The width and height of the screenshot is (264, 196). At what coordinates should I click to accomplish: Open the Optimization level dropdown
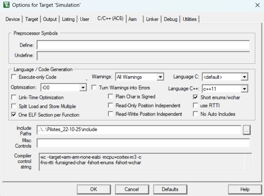click(x=83, y=88)
